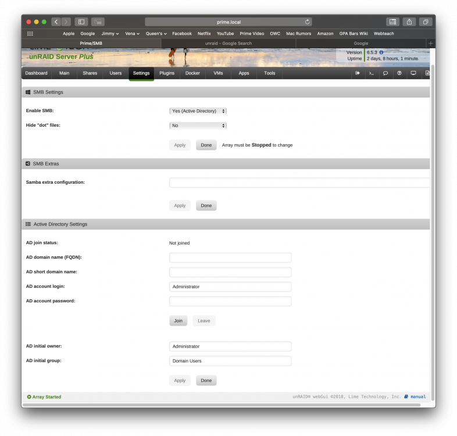Click the Join domain button
457x436 pixels.
coord(178,321)
